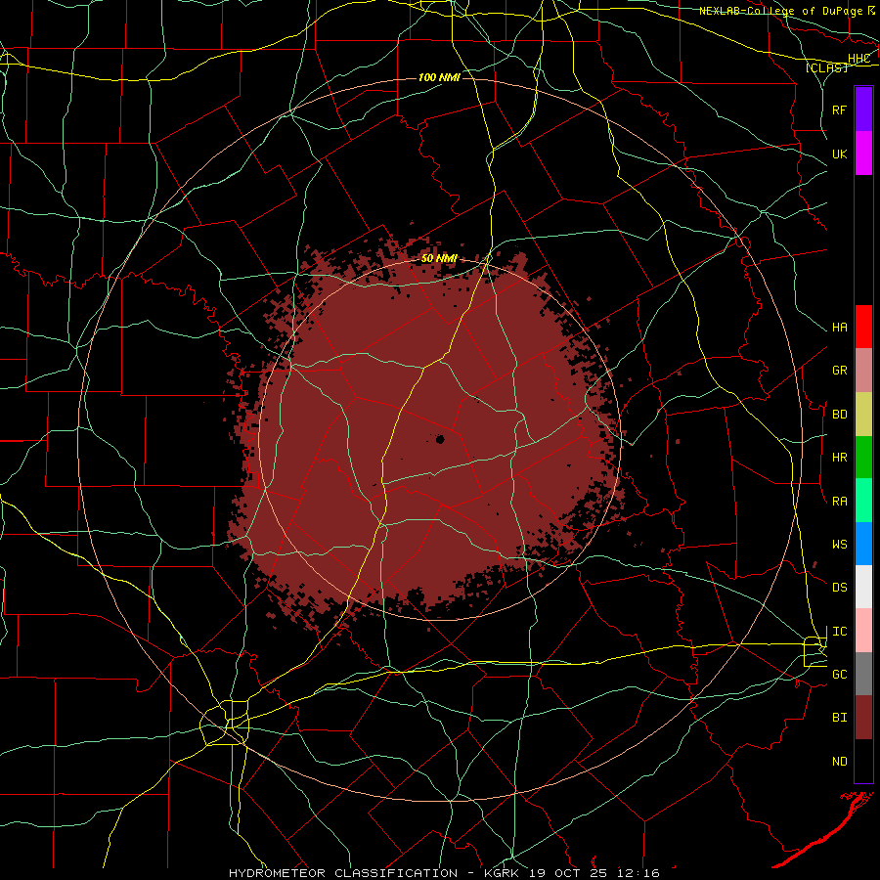Viewport: 880px width, 880px height.
Task: Click the 'WS' legend label
Action: coord(840,545)
